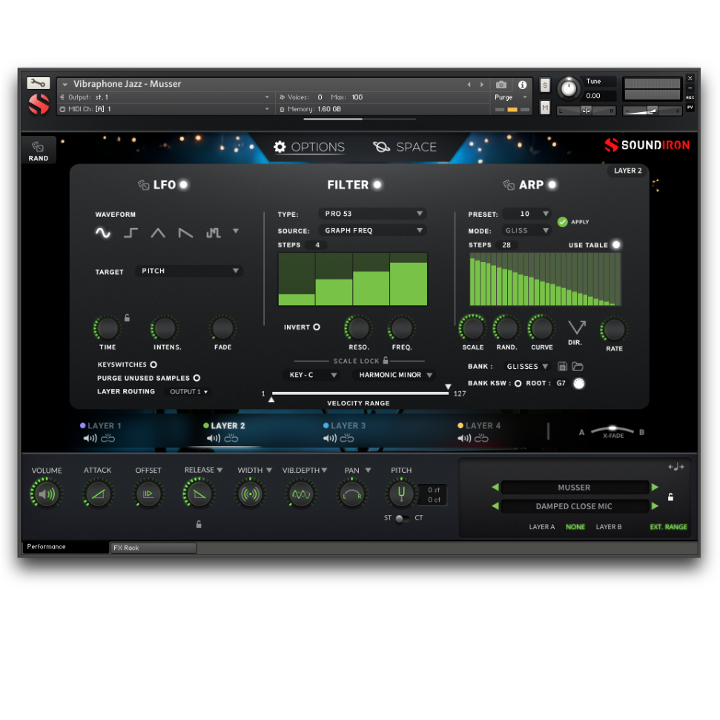Click the camera snapshot icon
The width and height of the screenshot is (720, 720).
click(501, 85)
